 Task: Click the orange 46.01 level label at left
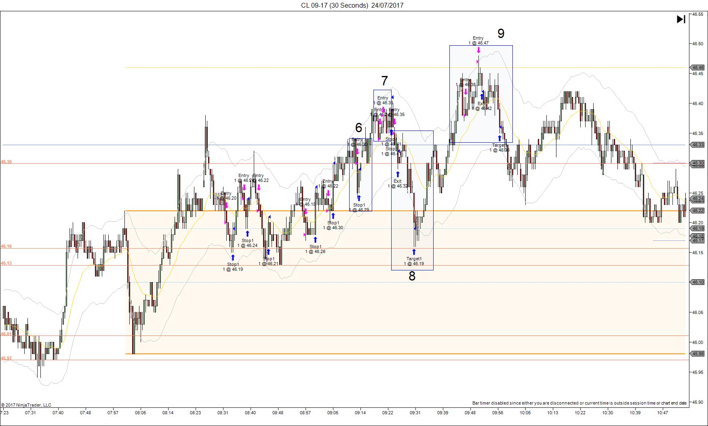click(x=6, y=334)
